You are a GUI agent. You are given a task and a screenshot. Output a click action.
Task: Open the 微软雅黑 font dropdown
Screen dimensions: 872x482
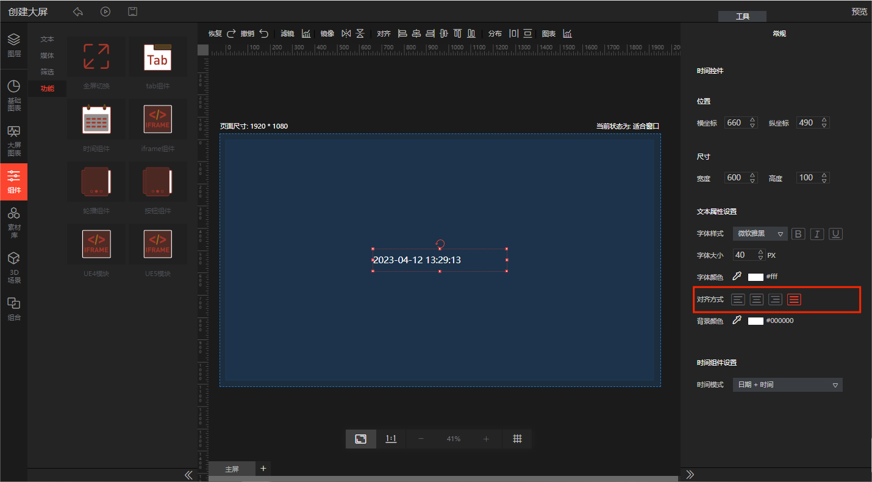click(760, 234)
